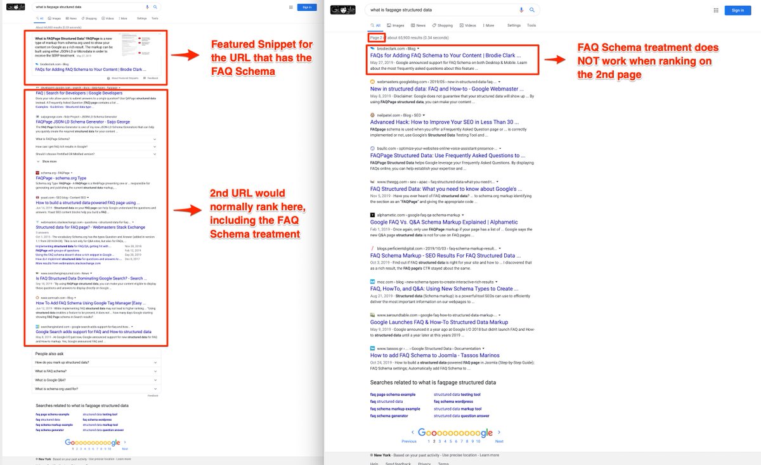Select News tab in right window

pyautogui.click(x=418, y=25)
